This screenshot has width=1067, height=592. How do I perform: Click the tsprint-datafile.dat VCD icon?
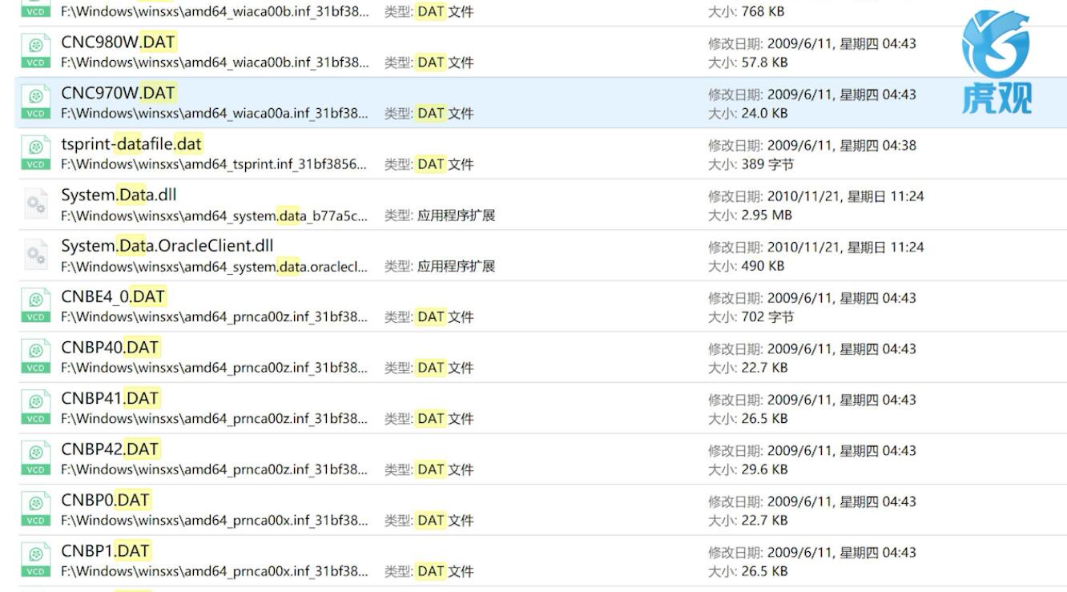(x=35, y=154)
